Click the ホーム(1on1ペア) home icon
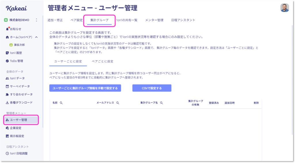 click(x=7, y=37)
